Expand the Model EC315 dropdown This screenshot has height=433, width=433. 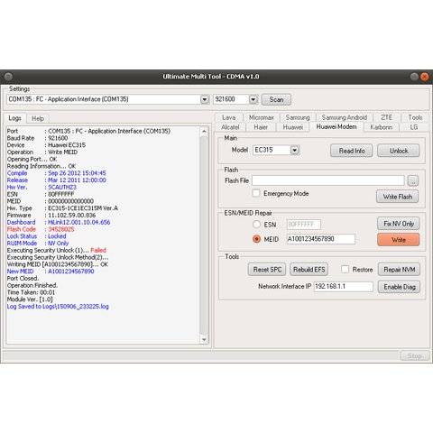point(295,150)
